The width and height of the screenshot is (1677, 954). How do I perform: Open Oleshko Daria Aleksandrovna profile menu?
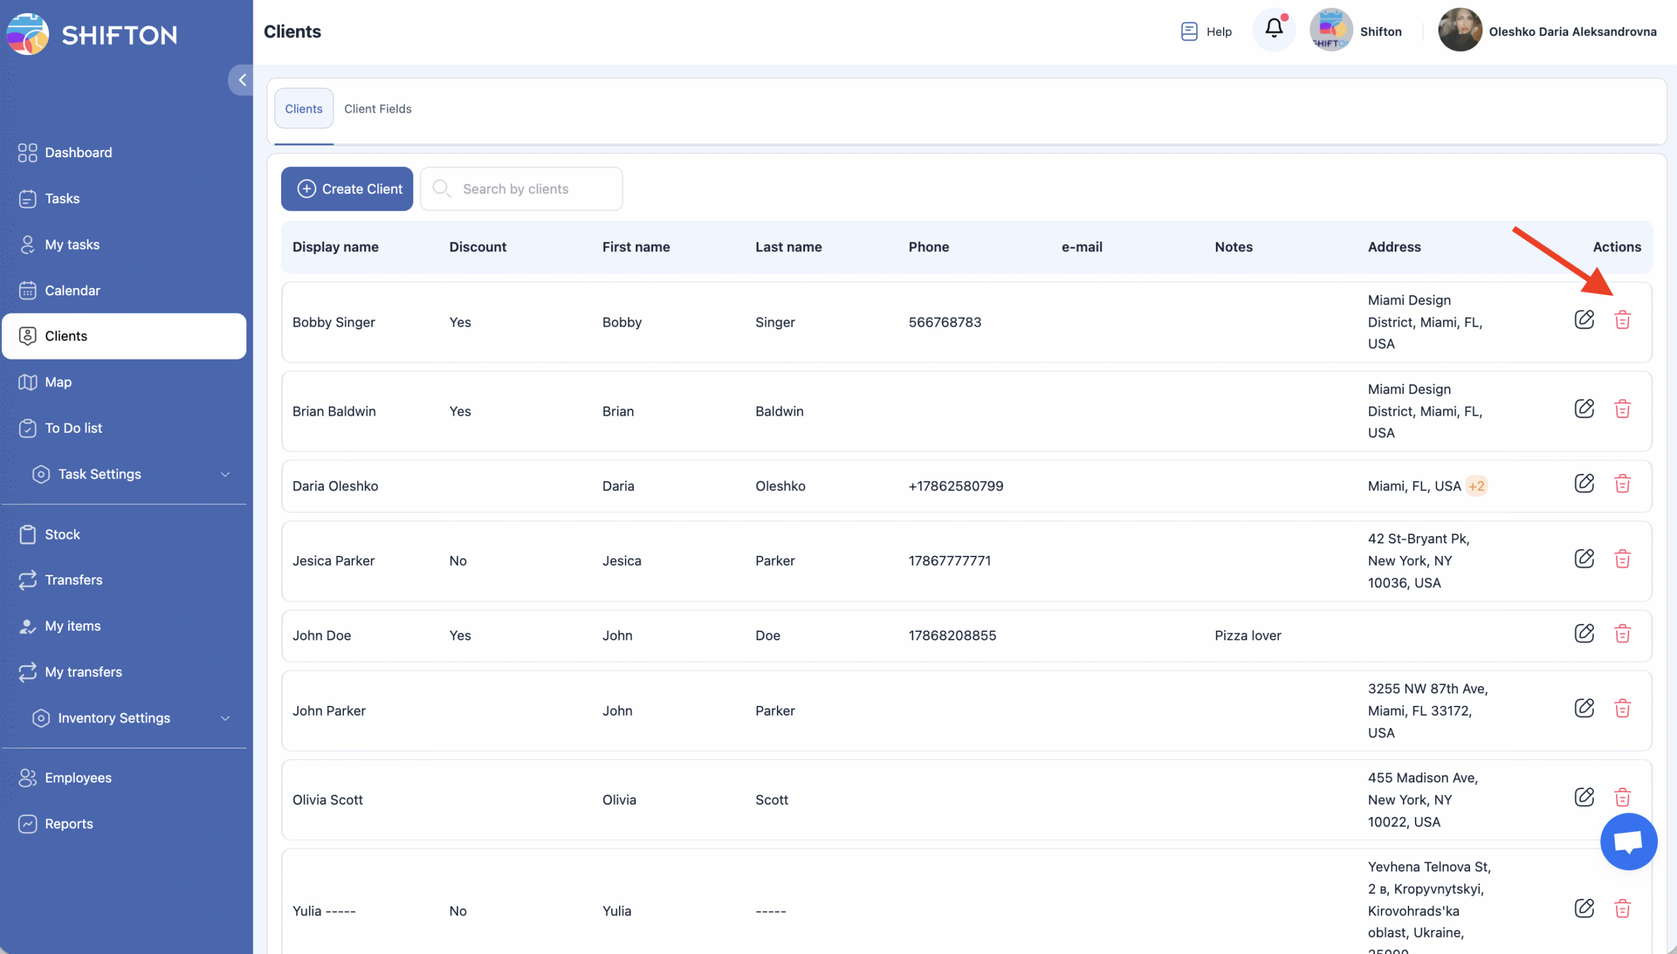coord(1547,31)
